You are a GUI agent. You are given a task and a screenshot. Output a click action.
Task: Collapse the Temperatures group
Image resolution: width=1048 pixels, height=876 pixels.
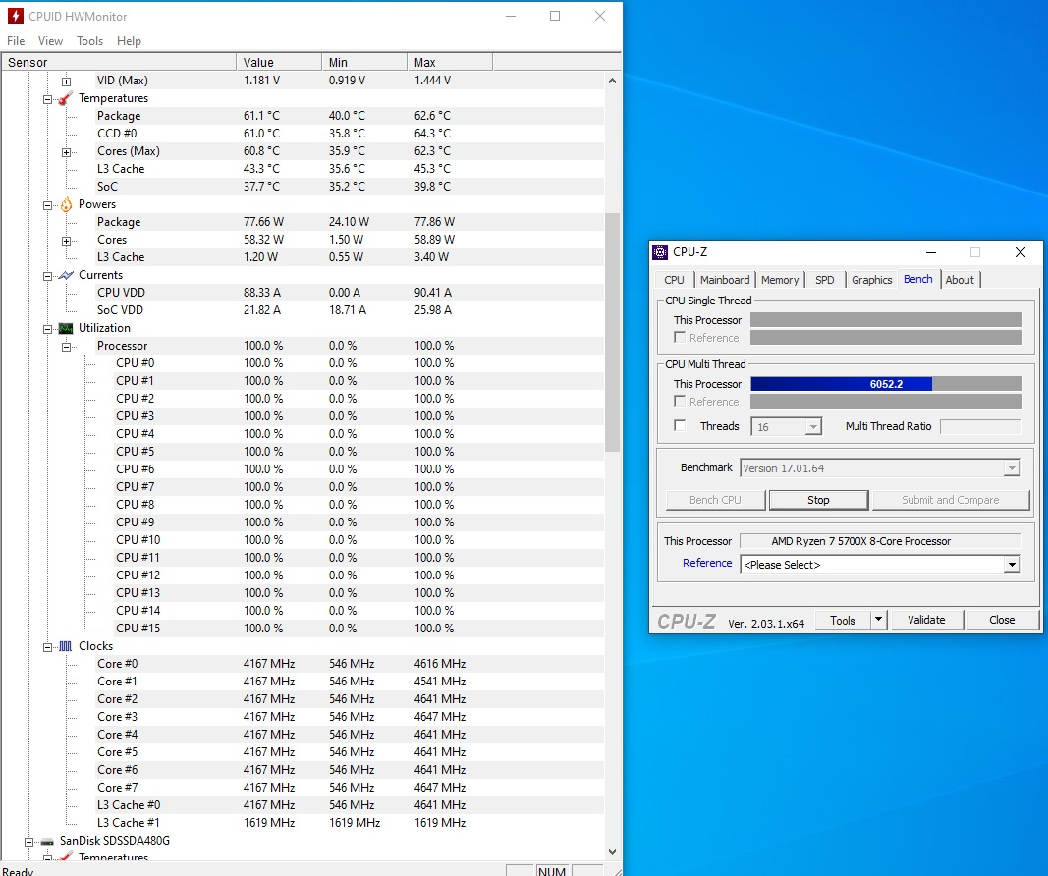[47, 99]
